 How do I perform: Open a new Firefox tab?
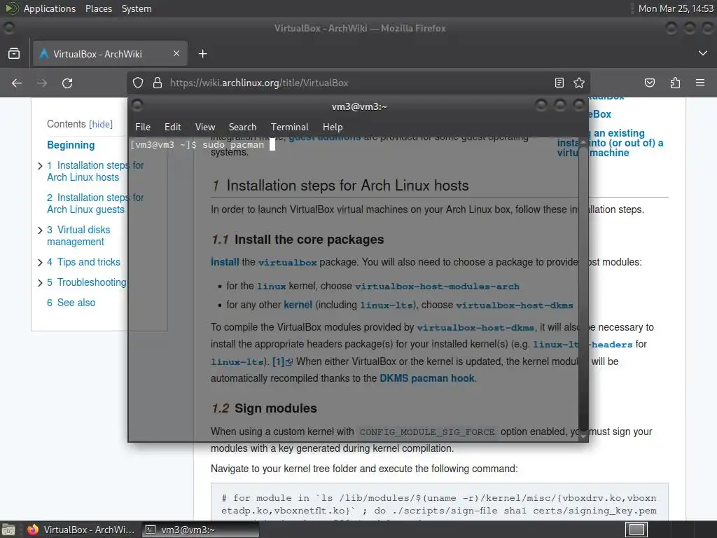[x=202, y=54]
